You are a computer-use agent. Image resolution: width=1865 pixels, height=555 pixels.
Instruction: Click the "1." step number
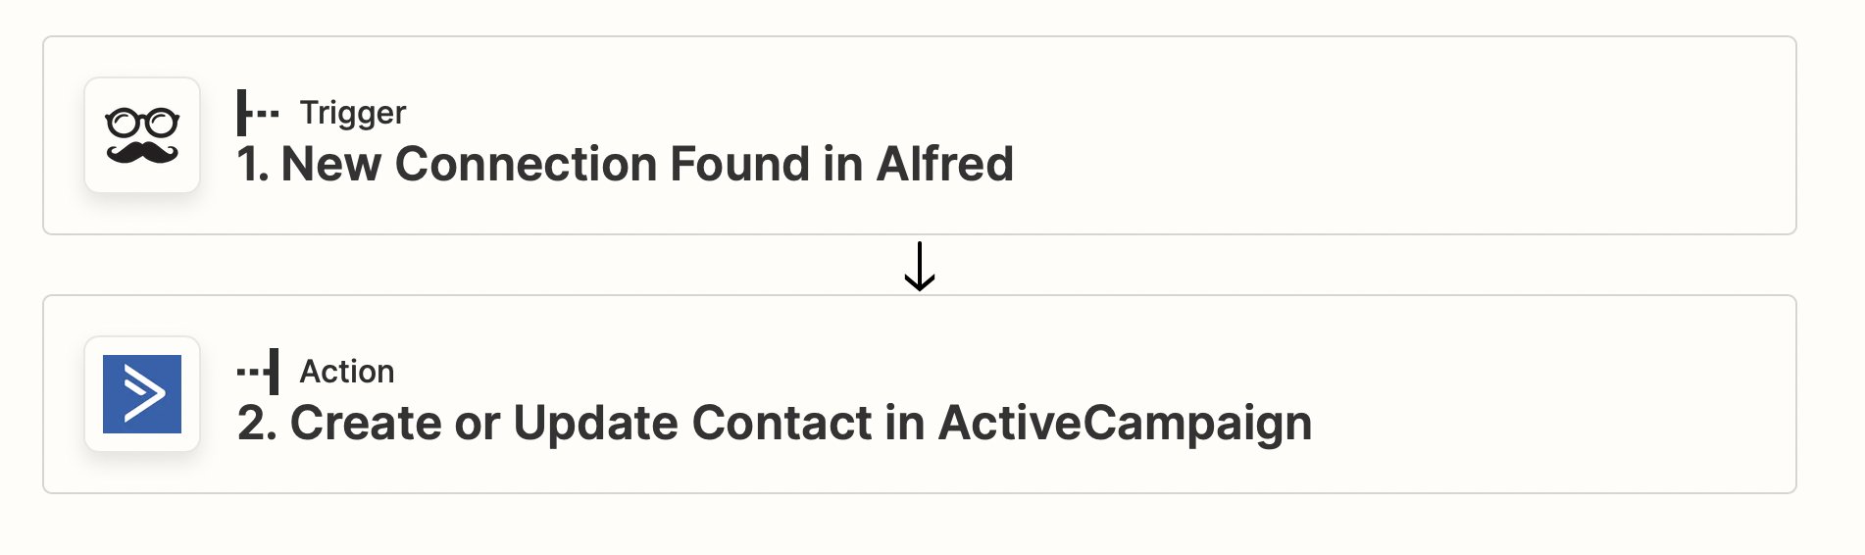pos(253,164)
